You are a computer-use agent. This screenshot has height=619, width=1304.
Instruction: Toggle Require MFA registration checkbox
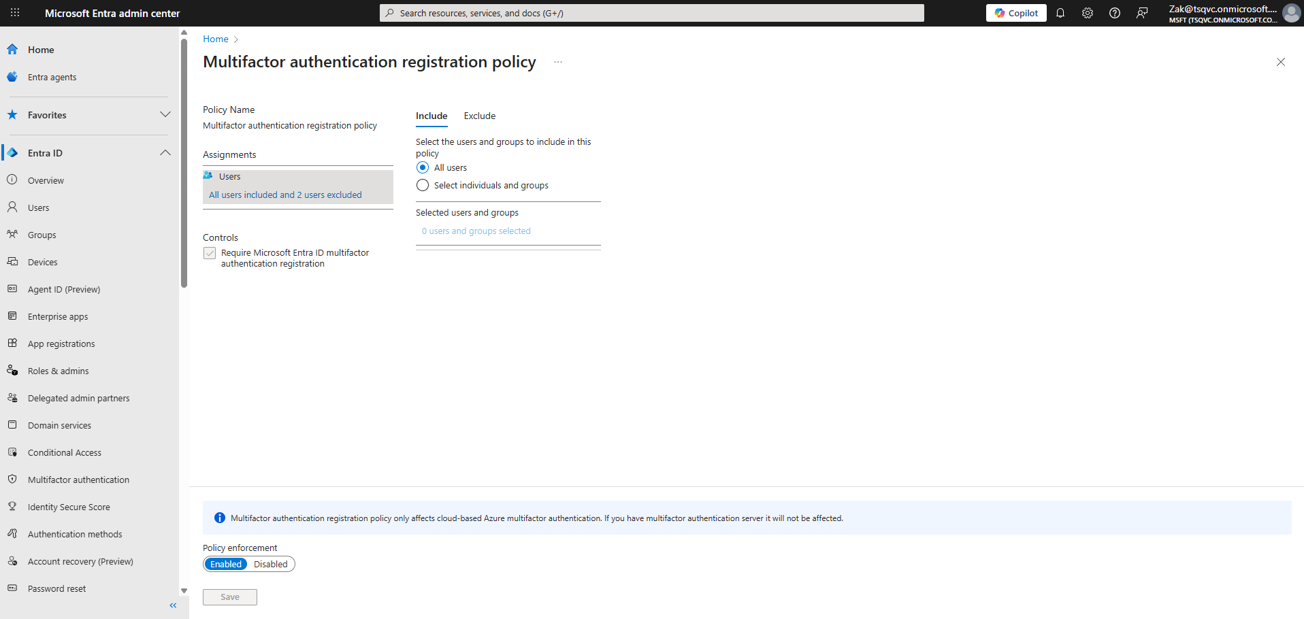coord(210,253)
